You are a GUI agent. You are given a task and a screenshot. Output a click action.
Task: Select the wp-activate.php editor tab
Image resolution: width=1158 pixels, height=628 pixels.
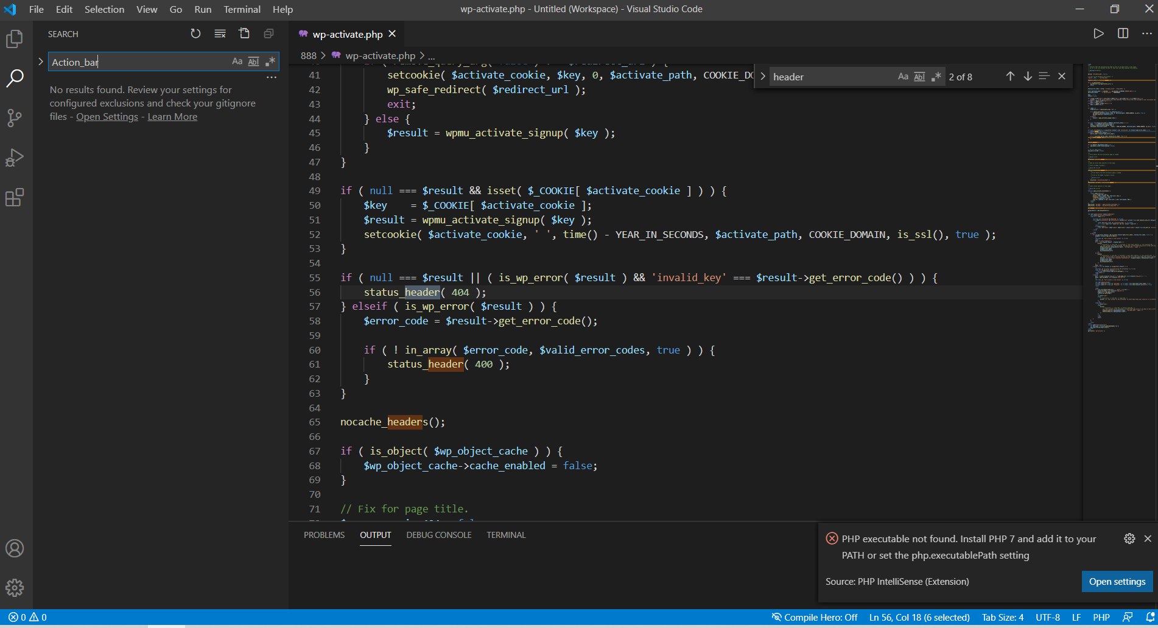click(347, 34)
